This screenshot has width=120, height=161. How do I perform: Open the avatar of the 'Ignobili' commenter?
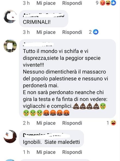[10, 137]
